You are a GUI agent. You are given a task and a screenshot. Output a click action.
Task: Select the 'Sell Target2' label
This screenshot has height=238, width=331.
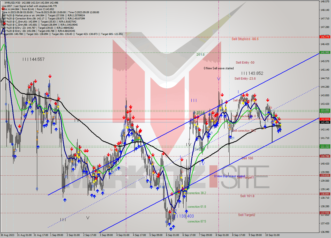(247, 215)
